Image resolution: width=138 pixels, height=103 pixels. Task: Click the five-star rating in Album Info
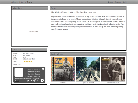(x=28, y=62)
